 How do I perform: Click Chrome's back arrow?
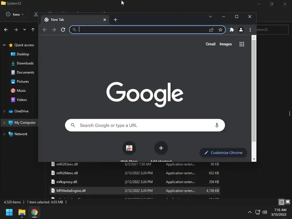[45, 30]
